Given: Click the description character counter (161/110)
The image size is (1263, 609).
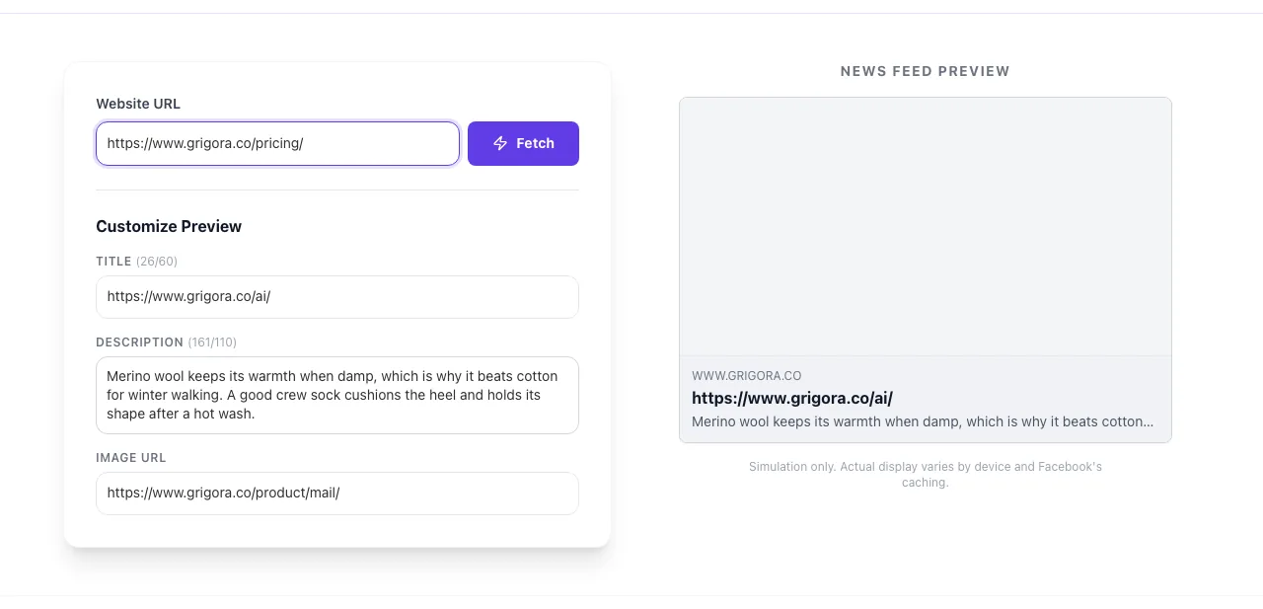Looking at the screenshot, I should (212, 343).
